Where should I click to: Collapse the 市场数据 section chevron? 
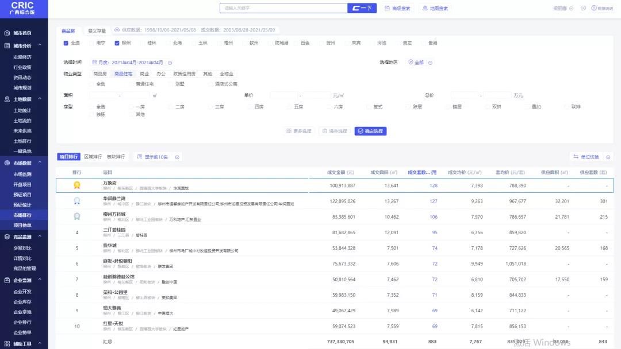(x=40, y=162)
